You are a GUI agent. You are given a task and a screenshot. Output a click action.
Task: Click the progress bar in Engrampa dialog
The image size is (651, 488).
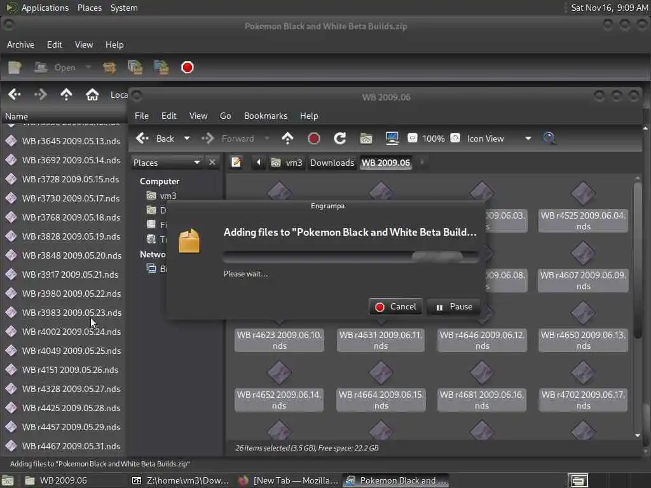pos(351,257)
